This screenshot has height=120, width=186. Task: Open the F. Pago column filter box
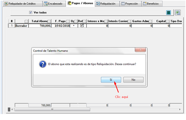[68, 22]
